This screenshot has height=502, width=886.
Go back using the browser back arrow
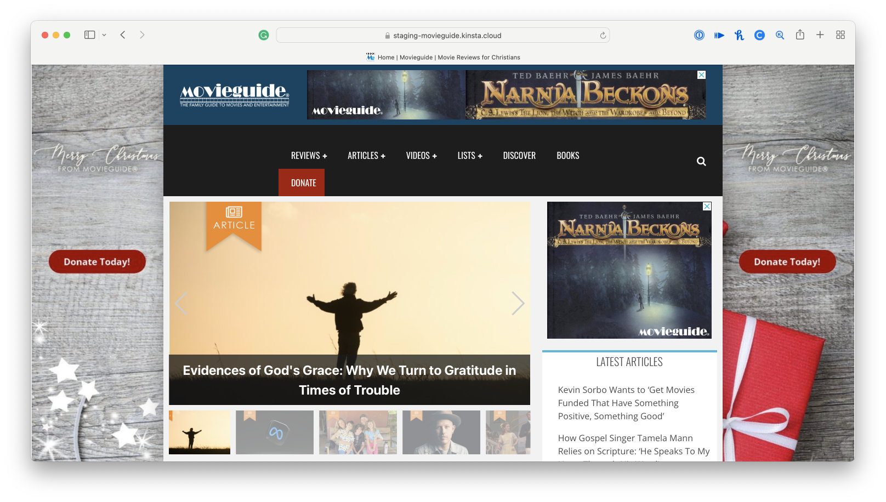pyautogui.click(x=123, y=35)
